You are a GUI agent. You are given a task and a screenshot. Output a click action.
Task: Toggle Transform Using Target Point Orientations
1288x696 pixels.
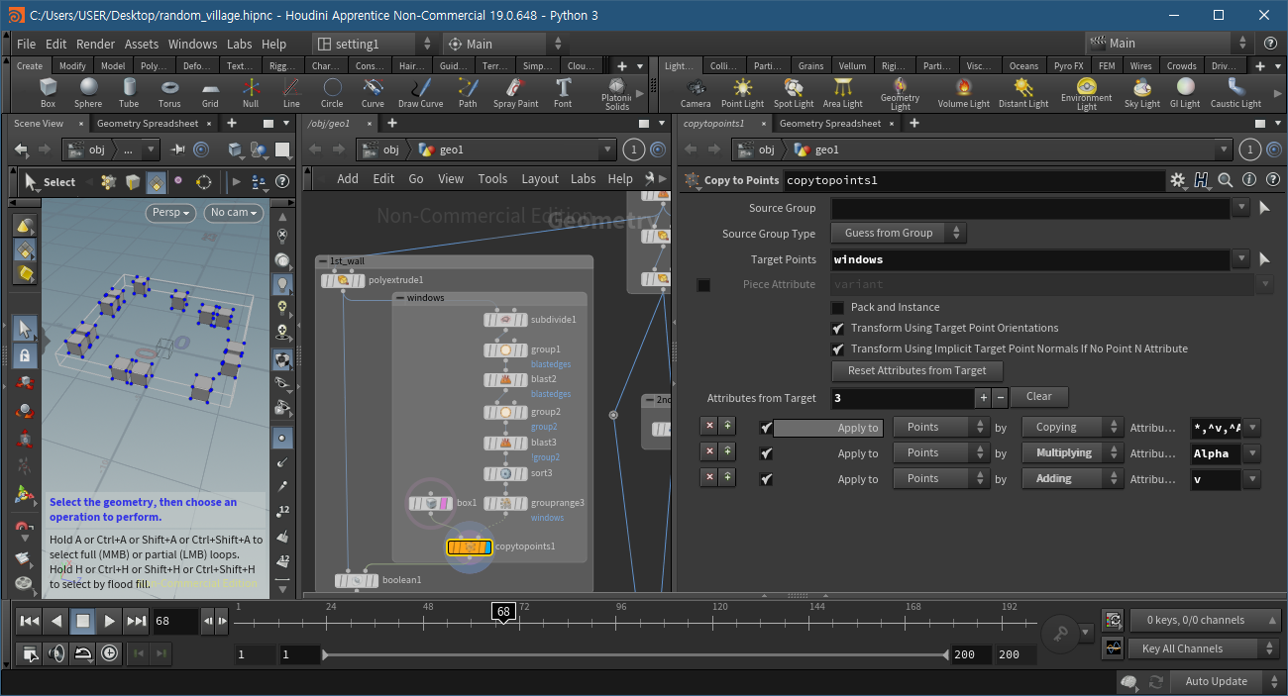(838, 328)
